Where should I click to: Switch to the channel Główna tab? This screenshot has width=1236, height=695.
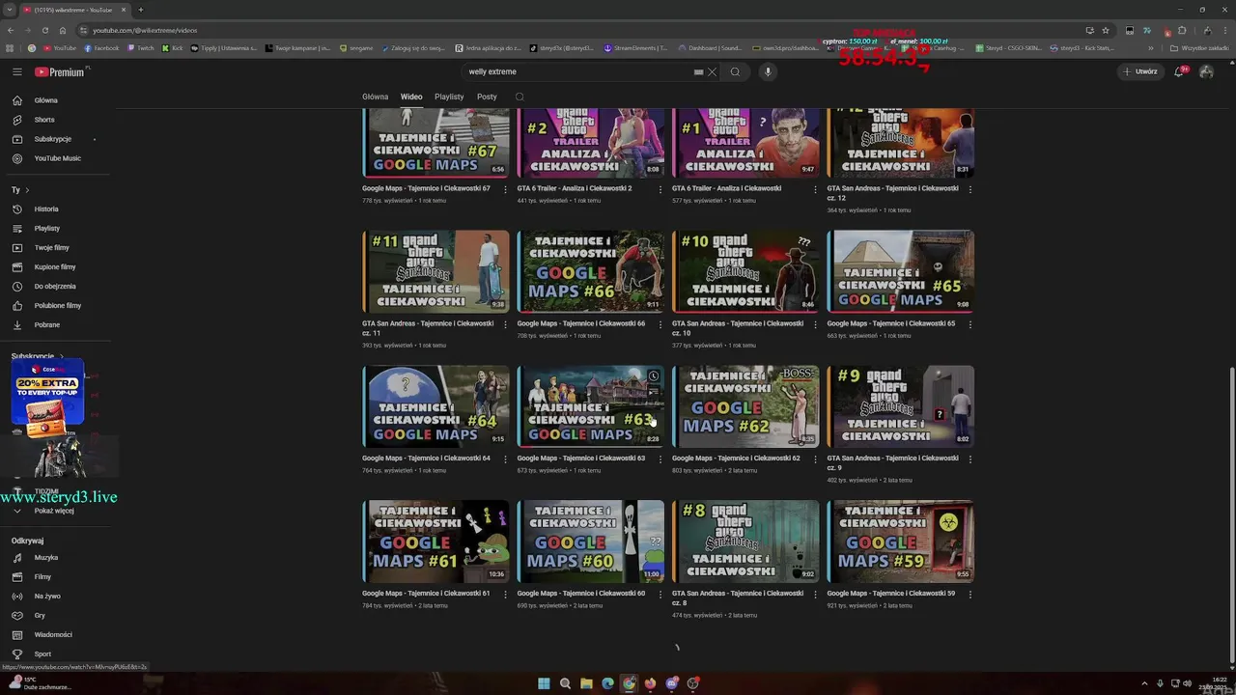pyautogui.click(x=375, y=97)
